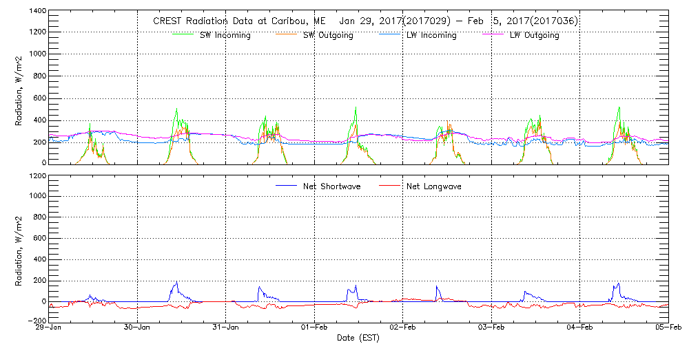Click the LW Outgoing legend entry
The width and height of the screenshot is (689, 344).
(534, 35)
